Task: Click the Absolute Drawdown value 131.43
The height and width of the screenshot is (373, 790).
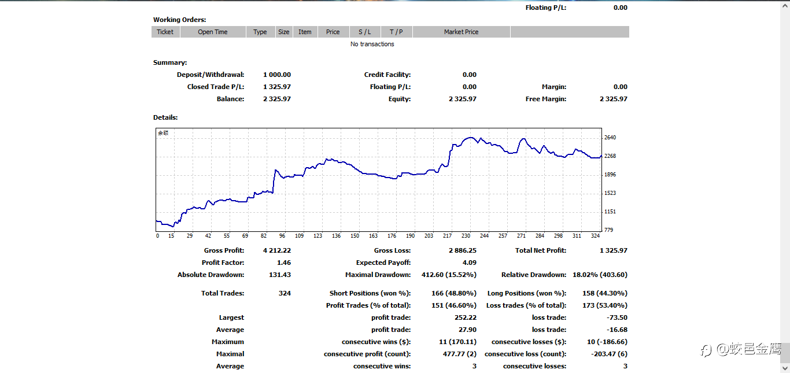Action: coord(280,275)
